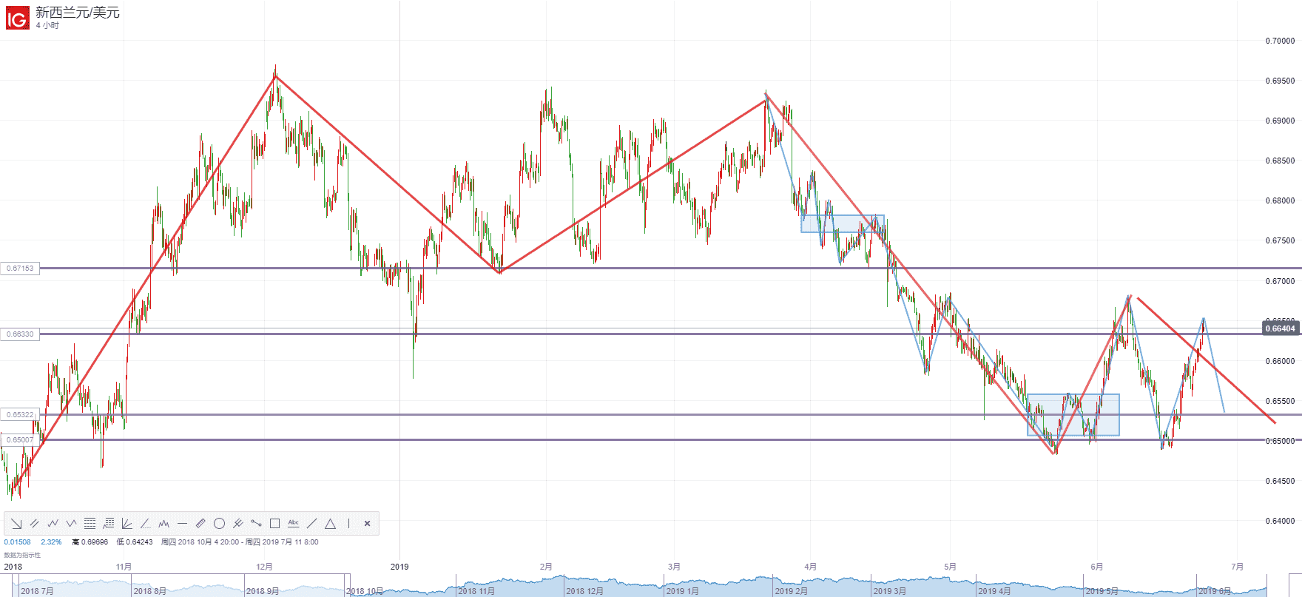Click the 数据为指示性 notice
Viewport: 1302px width, 597px height.
[x=22, y=555]
